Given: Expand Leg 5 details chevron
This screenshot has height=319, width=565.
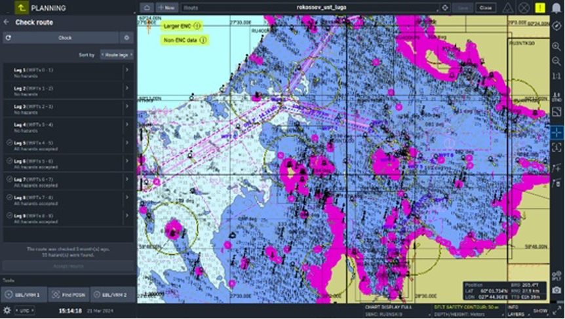Looking at the screenshot, I should 127,143.
